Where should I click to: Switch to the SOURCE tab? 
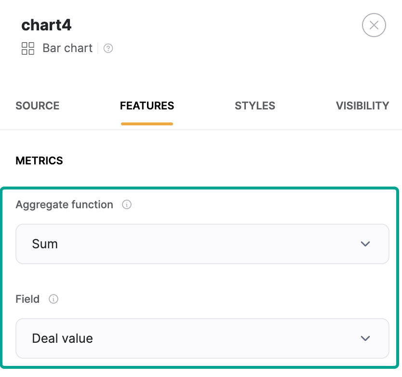coord(38,106)
